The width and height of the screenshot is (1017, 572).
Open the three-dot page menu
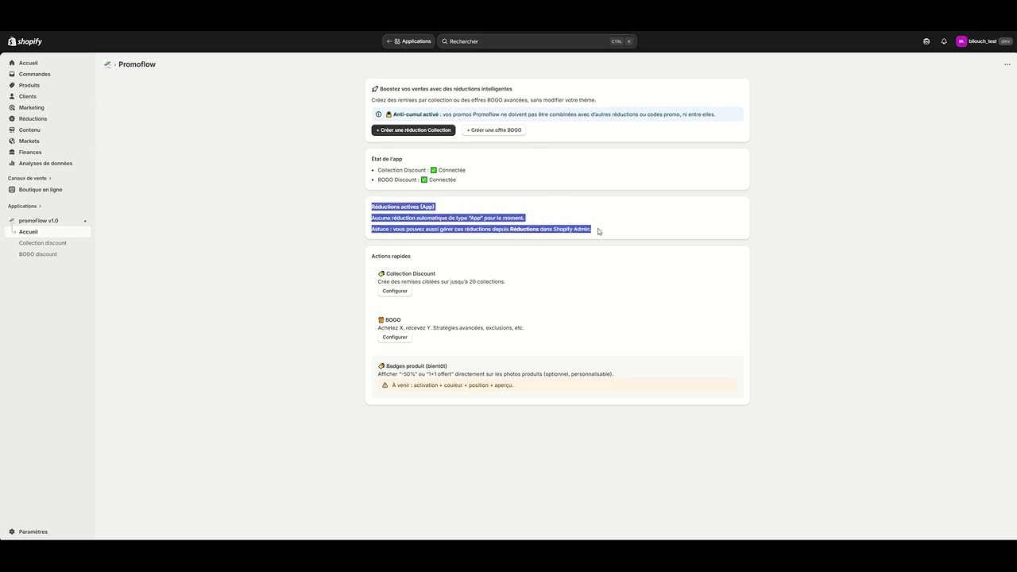click(x=1007, y=64)
